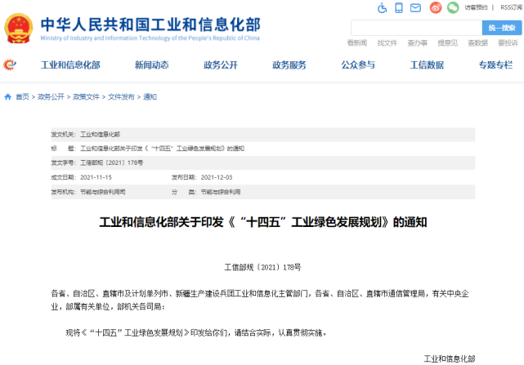The height and width of the screenshot is (365, 524).
Task: Go to 文件发布 in breadcrumb
Action: (x=121, y=97)
